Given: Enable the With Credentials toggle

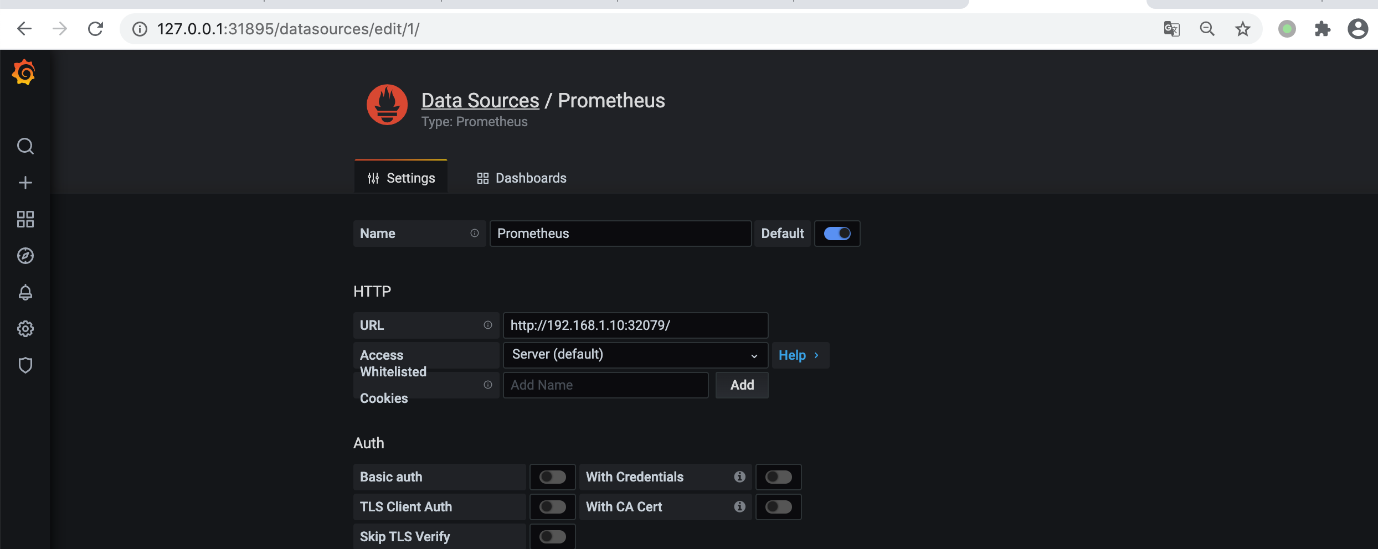Looking at the screenshot, I should click(778, 477).
